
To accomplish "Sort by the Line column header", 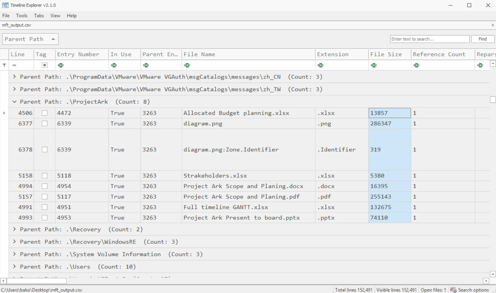I will (x=21, y=54).
